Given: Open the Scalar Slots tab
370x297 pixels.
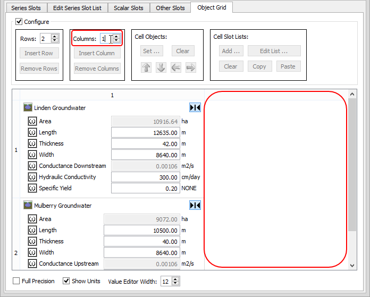Looking at the screenshot, I should (x=128, y=8).
